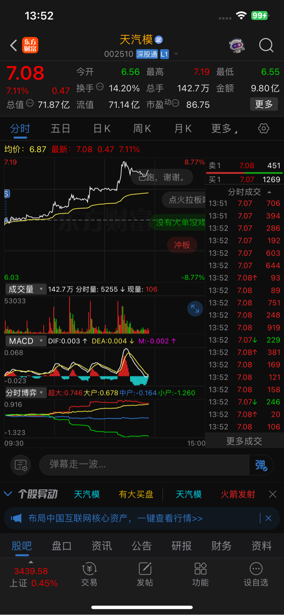Collapse 个股异动 chevron
This screenshot has height=615, width=284.
[8, 494]
